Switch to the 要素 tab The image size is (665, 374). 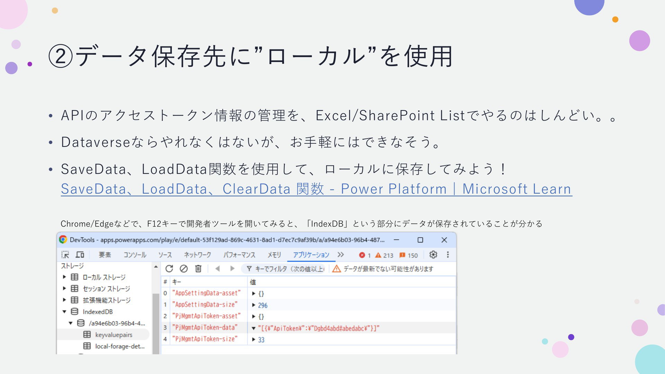click(105, 255)
